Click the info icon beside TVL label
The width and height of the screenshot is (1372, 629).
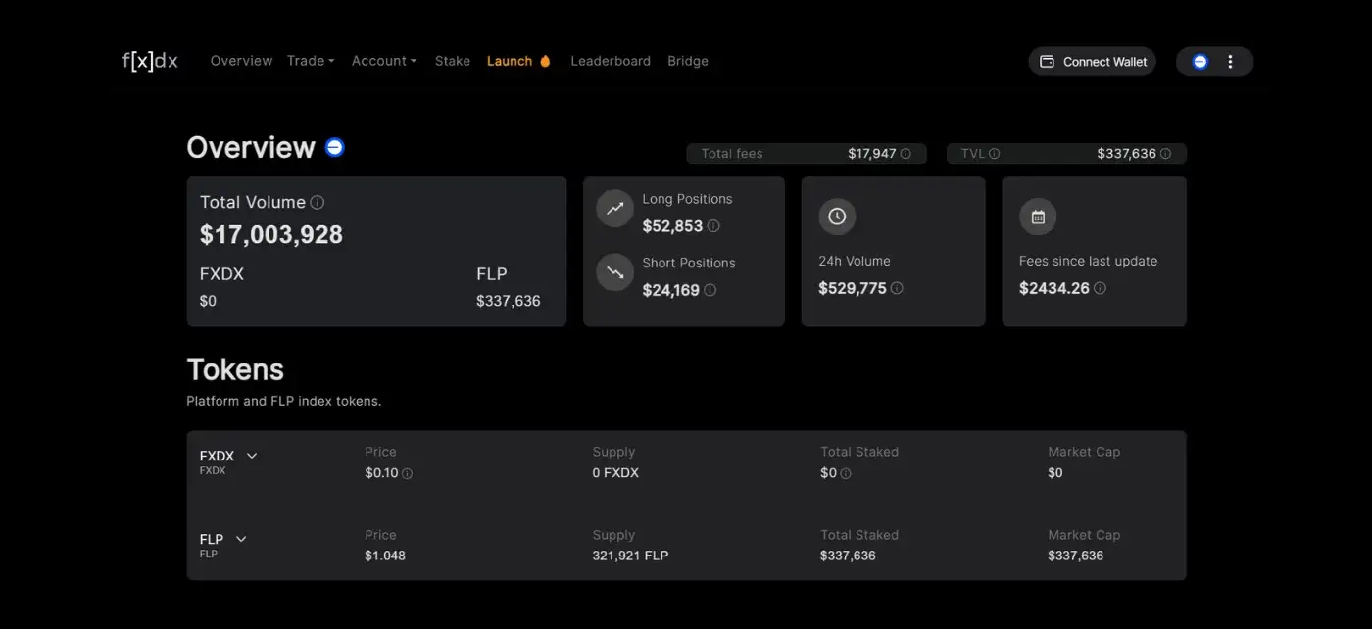point(994,154)
